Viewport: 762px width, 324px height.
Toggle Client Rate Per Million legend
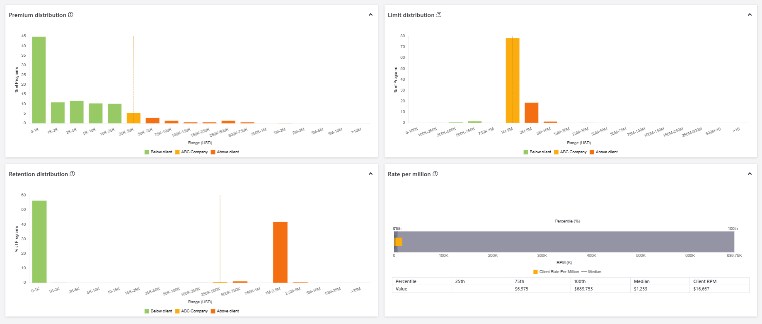click(x=556, y=272)
